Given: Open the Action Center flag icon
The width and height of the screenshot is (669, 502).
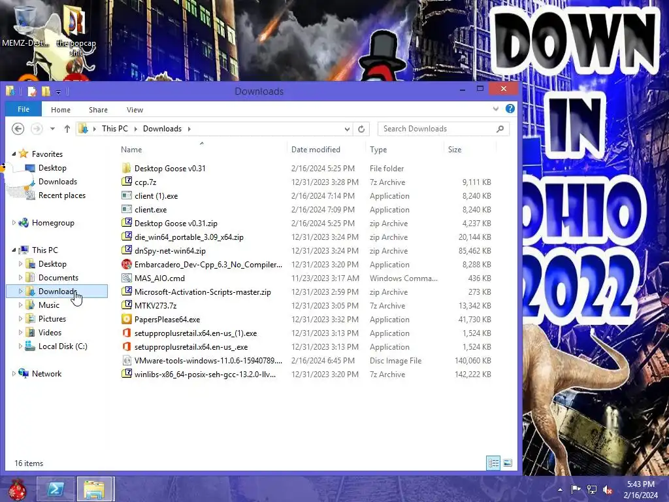Looking at the screenshot, I should [576, 490].
